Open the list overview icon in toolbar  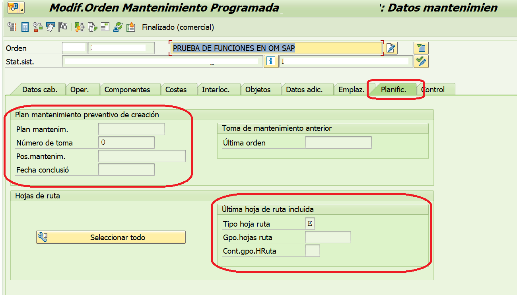click(x=12, y=27)
